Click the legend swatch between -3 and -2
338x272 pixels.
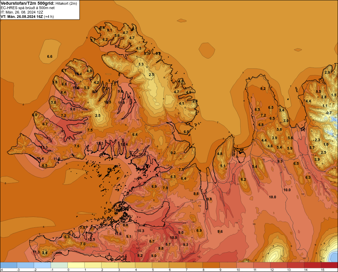click(25, 265)
